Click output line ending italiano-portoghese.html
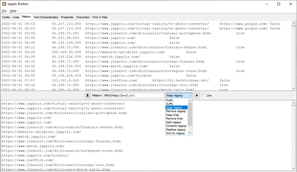The image size is (297, 172). (x=64, y=113)
